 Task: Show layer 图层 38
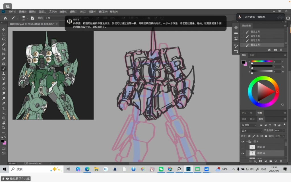243,147
